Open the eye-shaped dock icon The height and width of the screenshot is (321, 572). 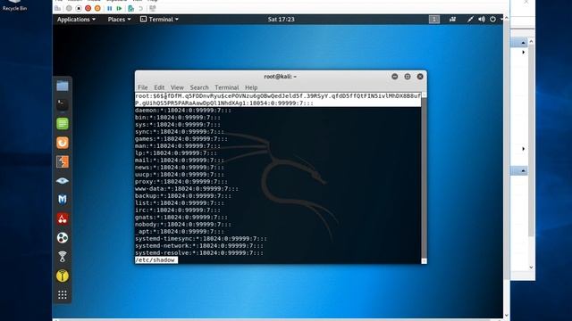63,180
